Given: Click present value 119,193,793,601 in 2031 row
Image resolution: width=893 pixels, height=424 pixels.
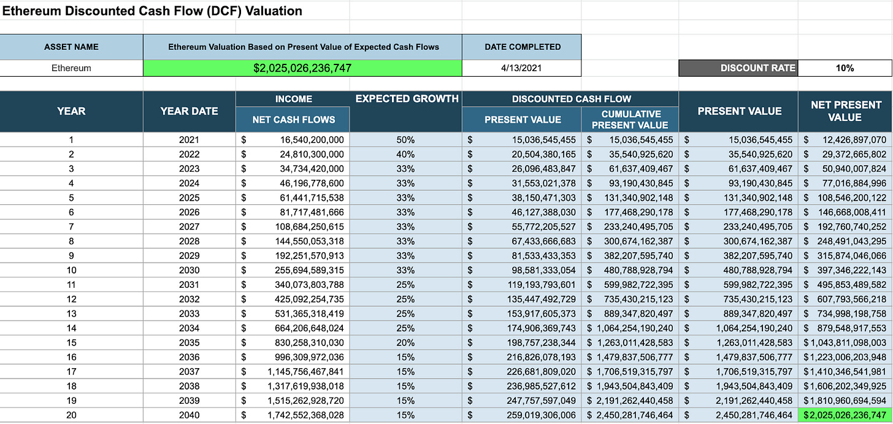Looking at the screenshot, I should pyautogui.click(x=522, y=285).
